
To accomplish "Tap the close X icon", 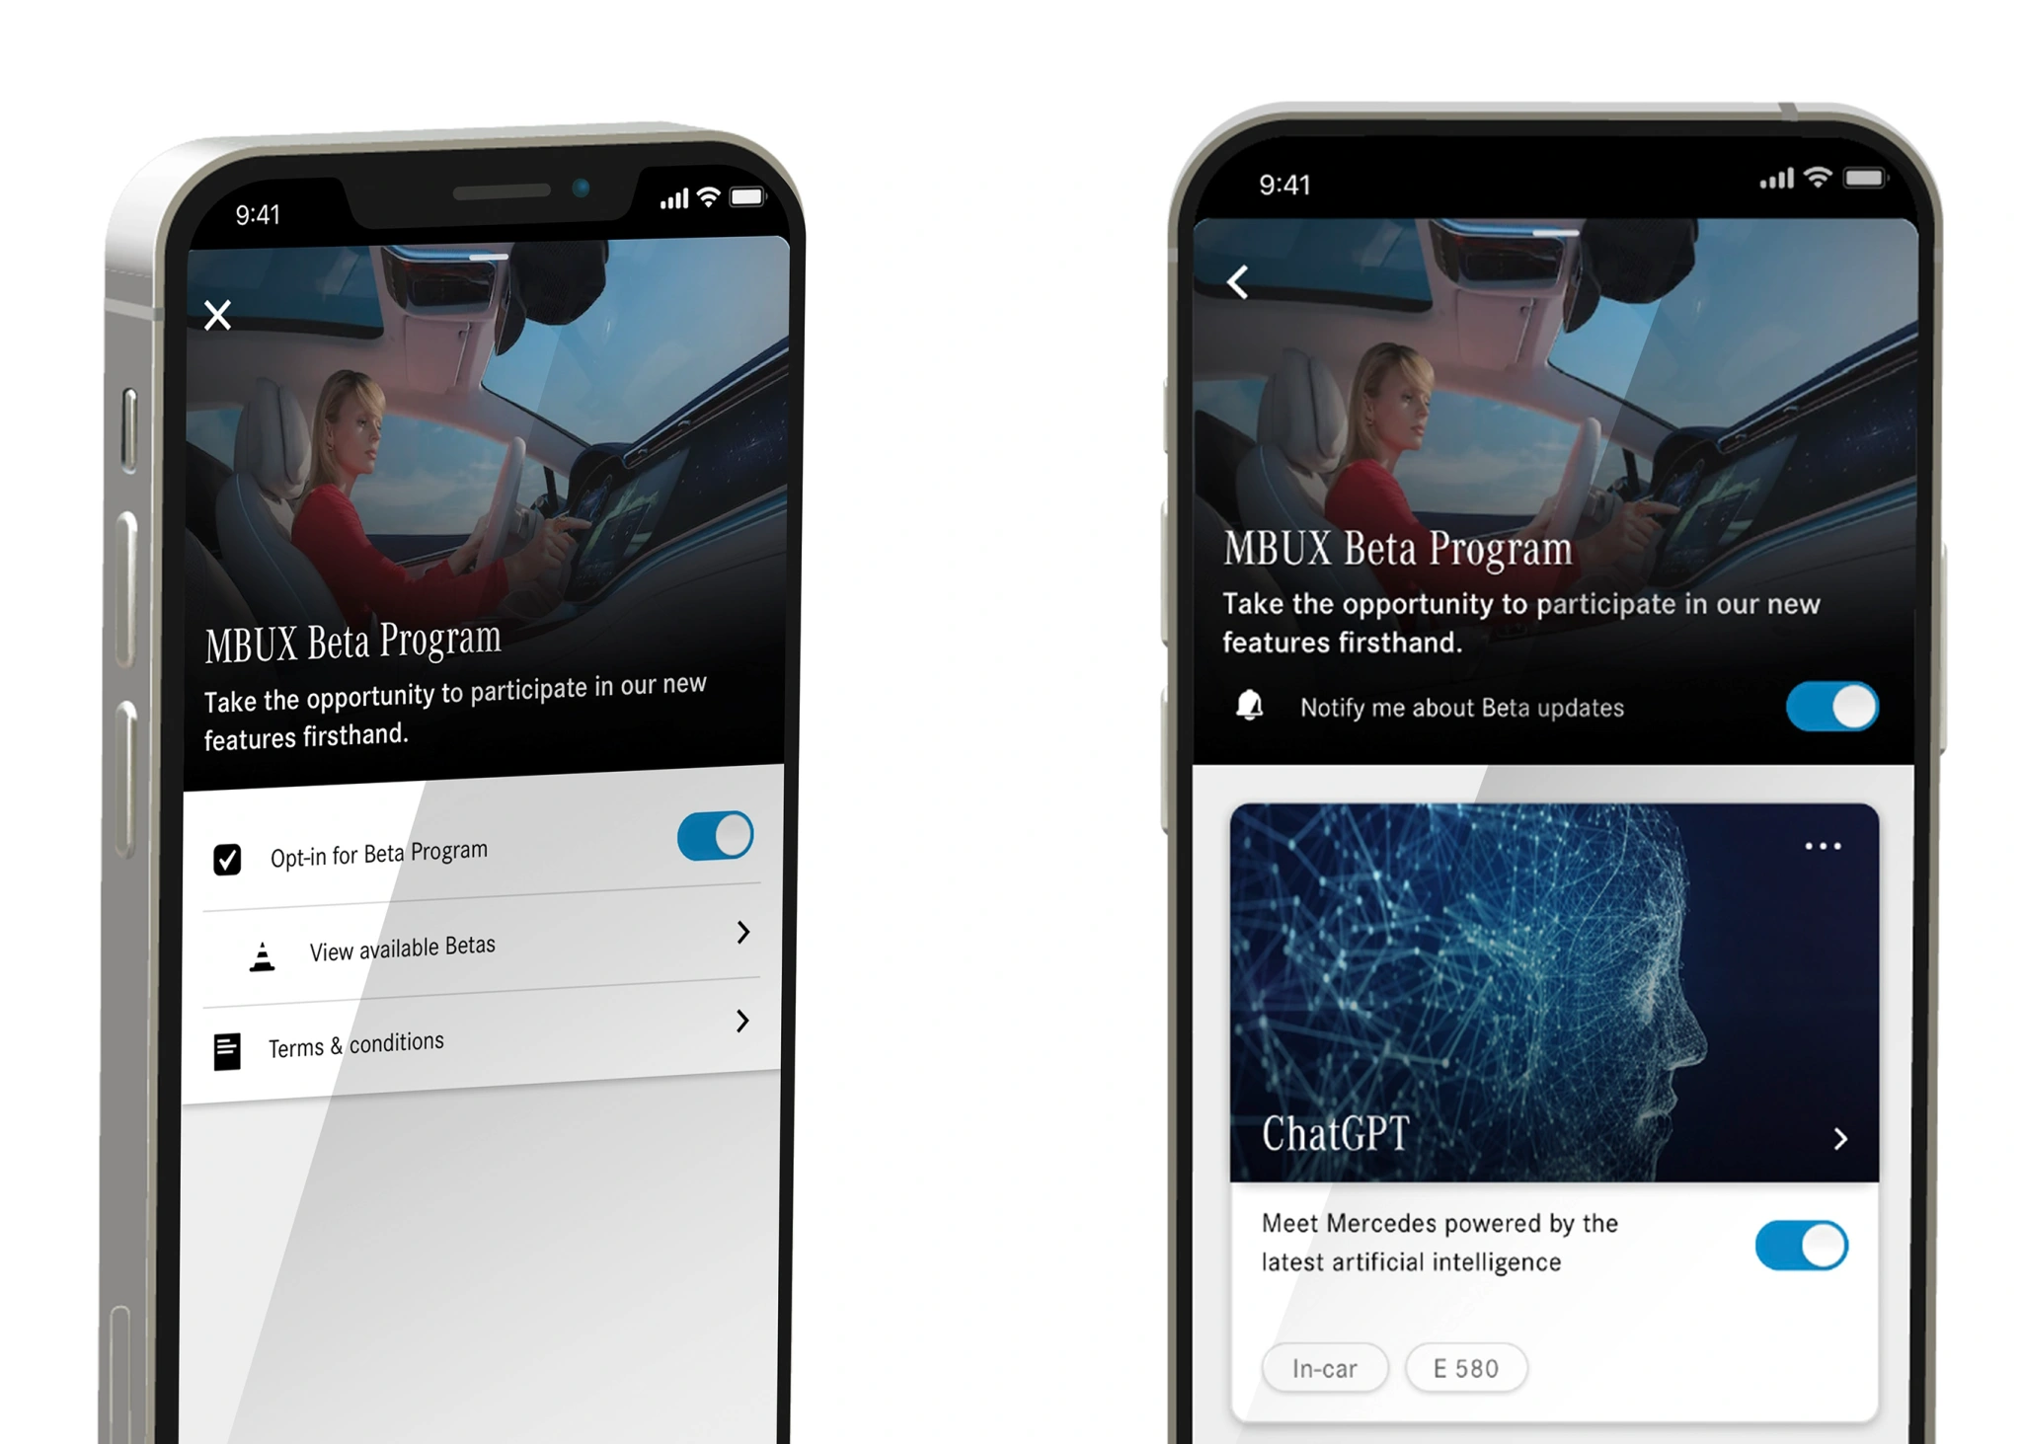I will (x=215, y=314).
